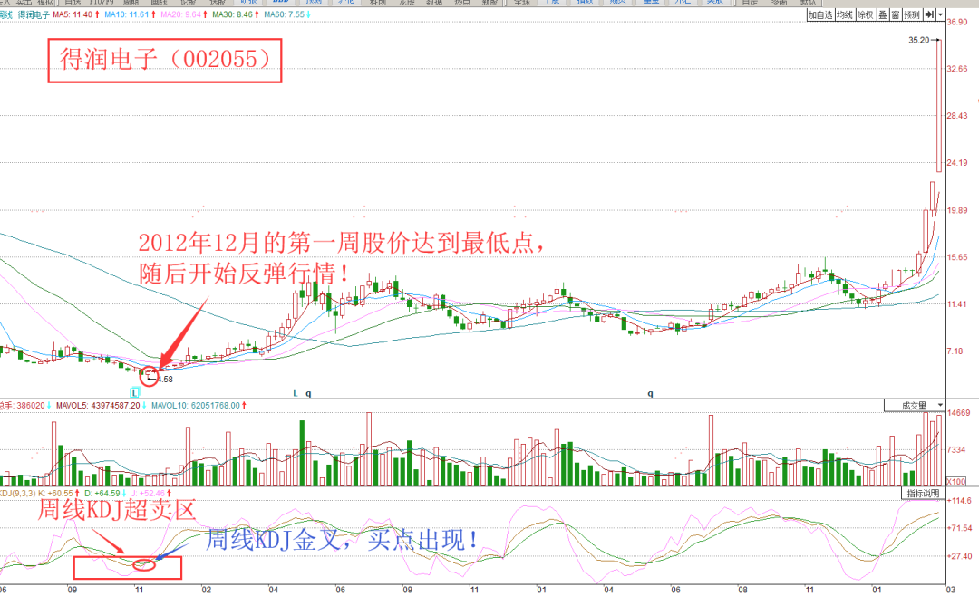Click the 35.20 high price label

click(x=918, y=40)
